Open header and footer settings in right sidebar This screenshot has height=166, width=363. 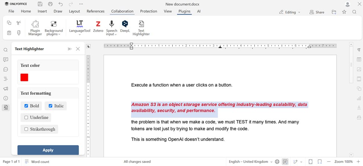(x=359, y=79)
